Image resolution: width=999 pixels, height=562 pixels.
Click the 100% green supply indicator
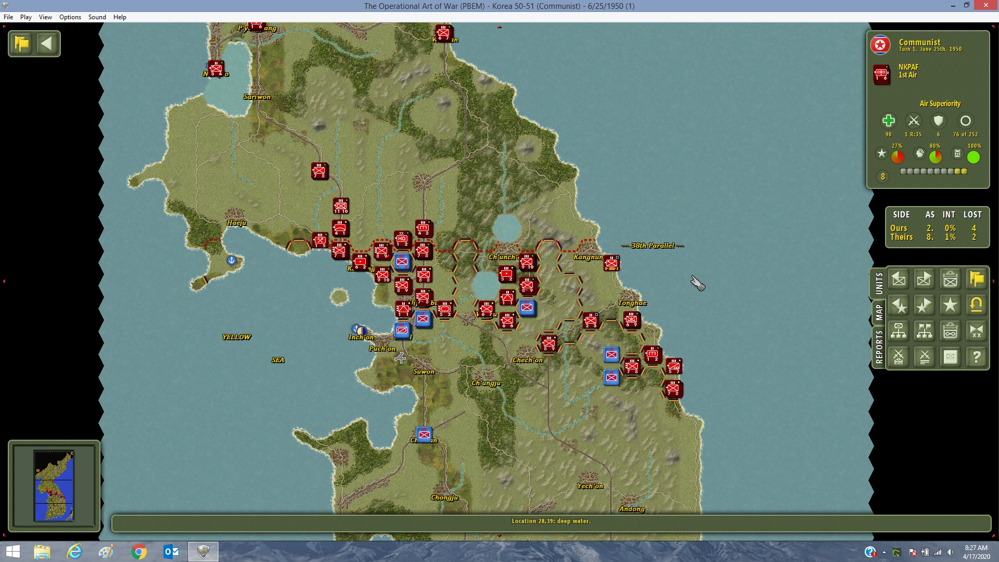pyautogui.click(x=974, y=157)
